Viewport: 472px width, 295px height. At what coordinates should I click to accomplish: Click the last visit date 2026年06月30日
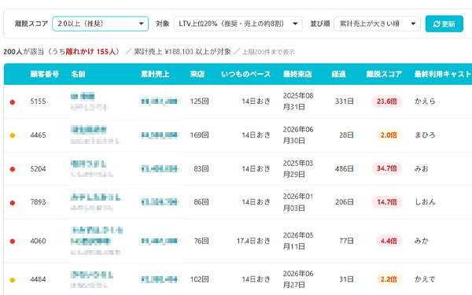point(298,135)
